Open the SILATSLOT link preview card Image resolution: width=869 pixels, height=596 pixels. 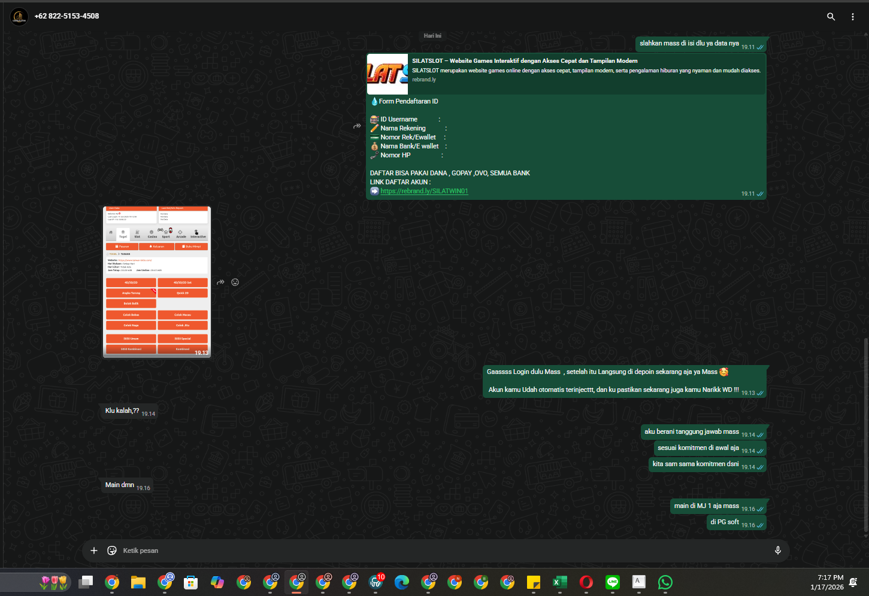click(566, 74)
